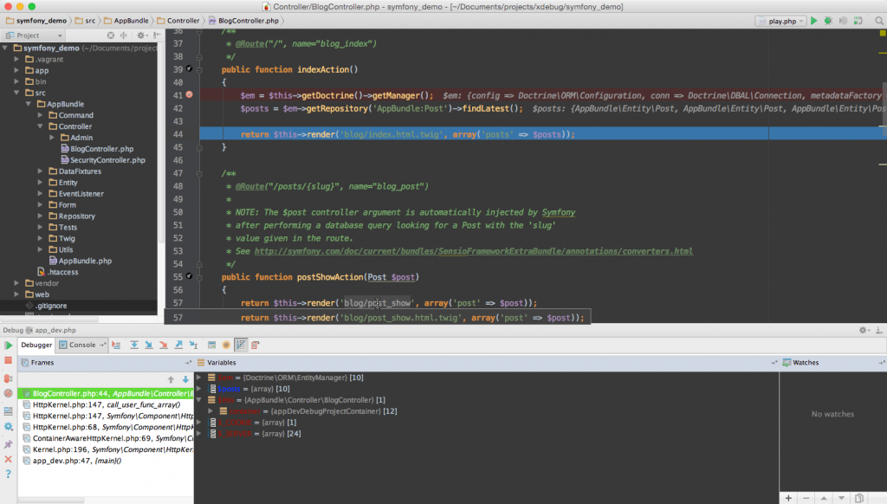Add a new watch with plus button
This screenshot has height=504, width=887.
point(788,498)
